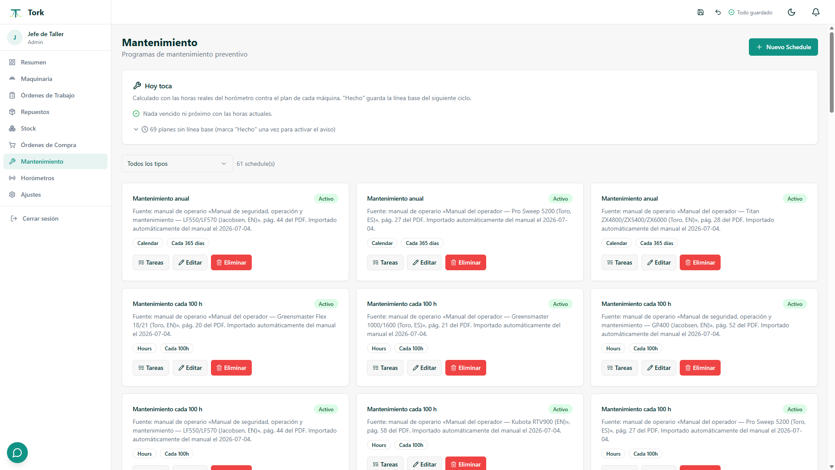Viewport: 835px width, 470px height.
Task: Click the page vertical scrollbar thumb
Action: coord(832,72)
